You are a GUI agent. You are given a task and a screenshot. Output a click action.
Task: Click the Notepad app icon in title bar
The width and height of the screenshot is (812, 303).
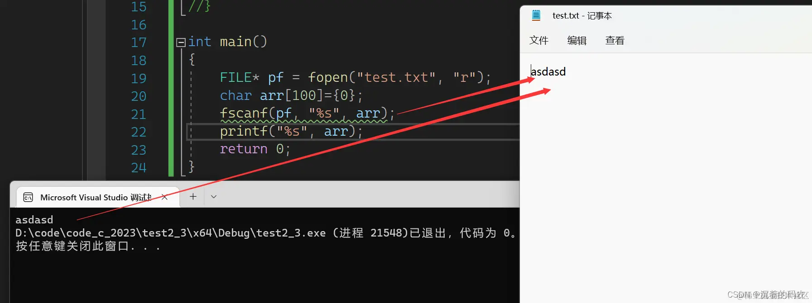tap(536, 15)
